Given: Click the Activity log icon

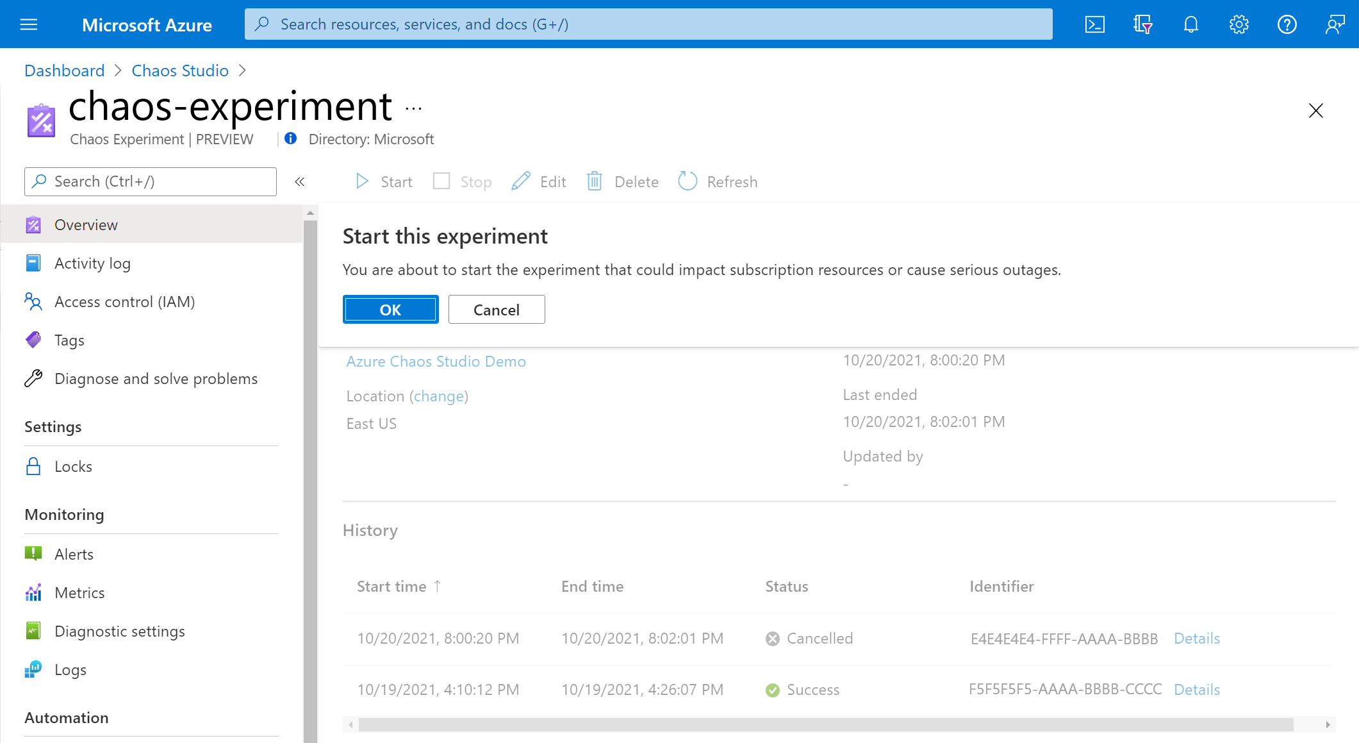Looking at the screenshot, I should [x=34, y=263].
